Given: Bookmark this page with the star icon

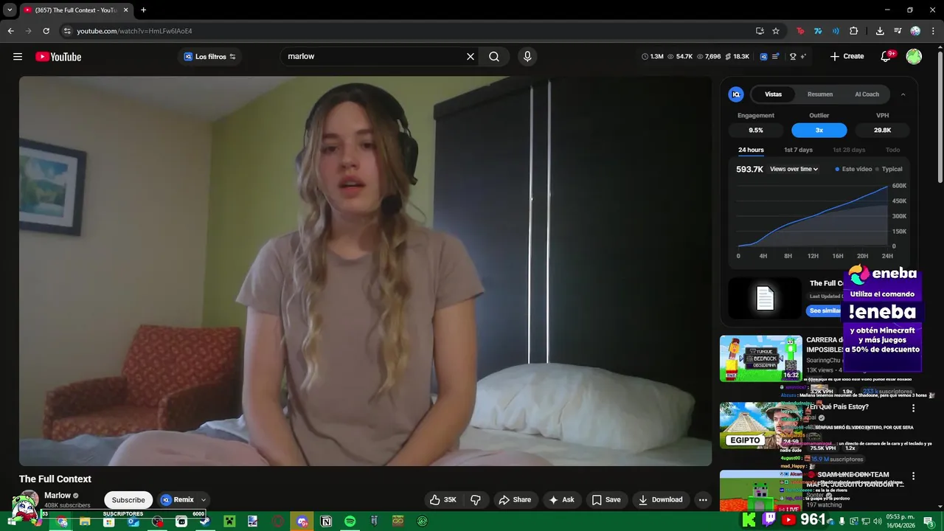Looking at the screenshot, I should click(x=776, y=31).
